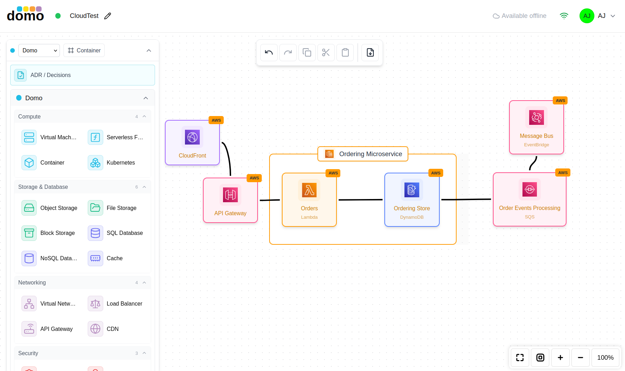Image resolution: width=625 pixels, height=371 pixels.
Task: Pick the Block Storage component
Action: coord(49,233)
